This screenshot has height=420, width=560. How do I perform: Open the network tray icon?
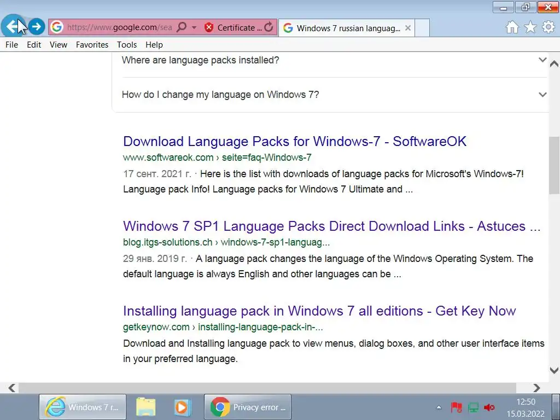click(473, 407)
